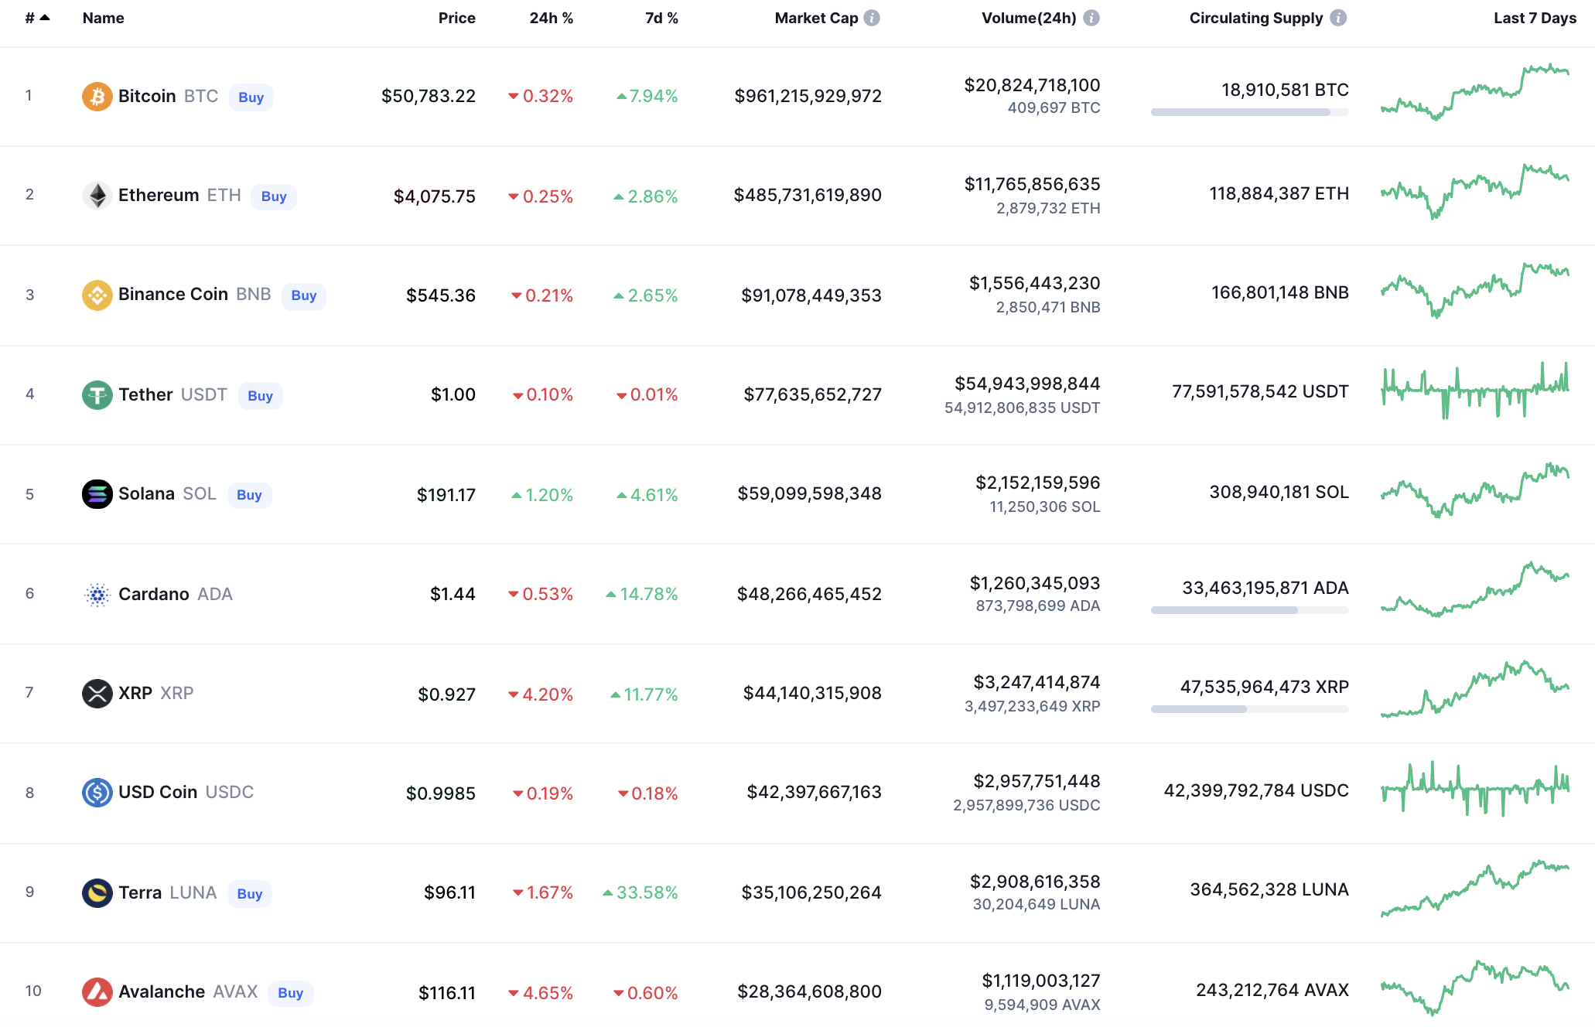Click the Cardano dotted logo icon

[x=97, y=594]
